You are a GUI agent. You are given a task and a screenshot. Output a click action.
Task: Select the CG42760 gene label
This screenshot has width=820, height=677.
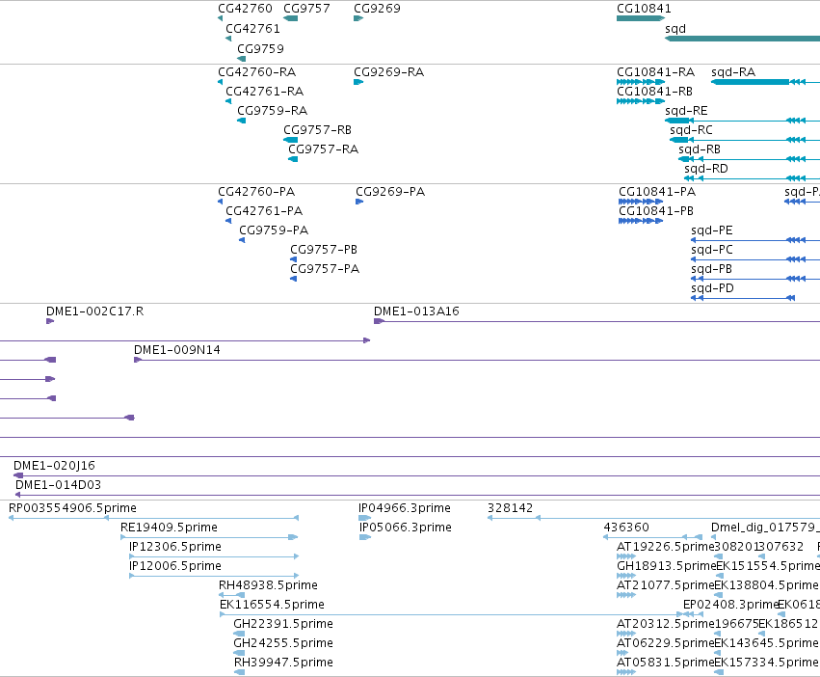[245, 9]
